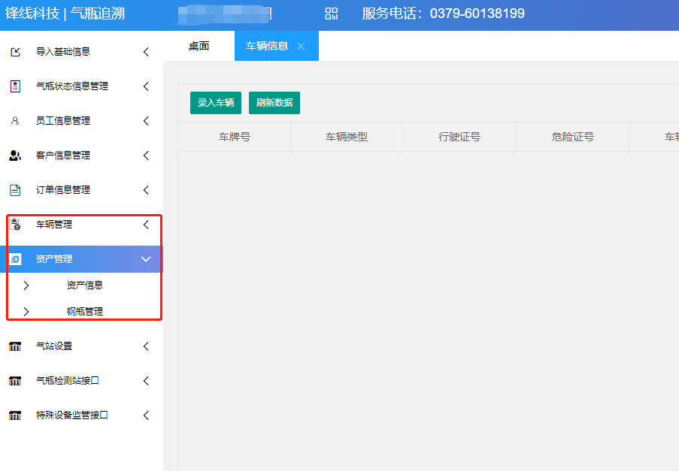
Task: Collapse the 资产管理 menu chevron
Action: [146, 259]
